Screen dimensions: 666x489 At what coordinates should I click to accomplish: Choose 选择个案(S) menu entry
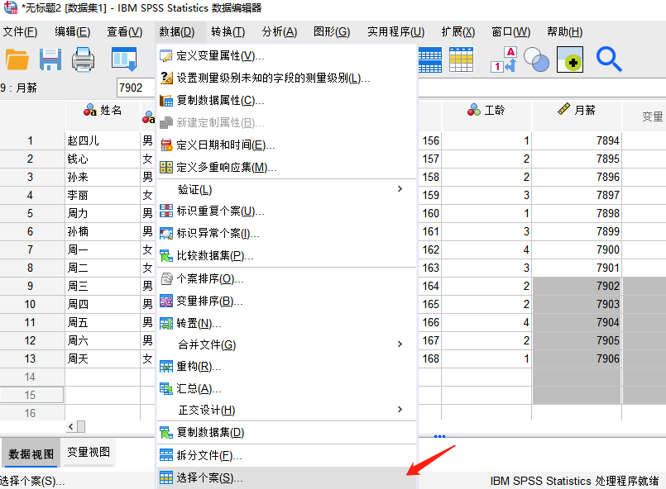pyautogui.click(x=286, y=478)
